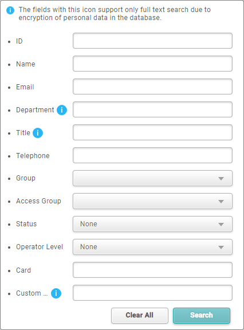This screenshot has width=244, height=330.
Task: Click the Department text field
Action: [152, 109]
